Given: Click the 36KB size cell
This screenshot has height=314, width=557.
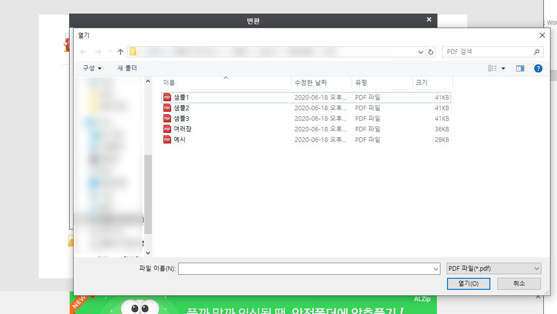Looking at the screenshot, I should (441, 129).
